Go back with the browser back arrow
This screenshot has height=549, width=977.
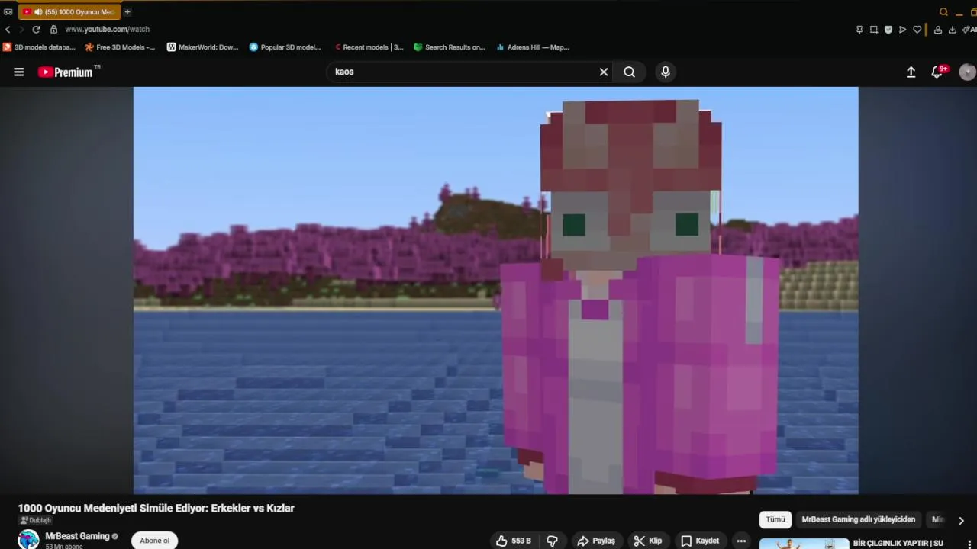[8, 29]
